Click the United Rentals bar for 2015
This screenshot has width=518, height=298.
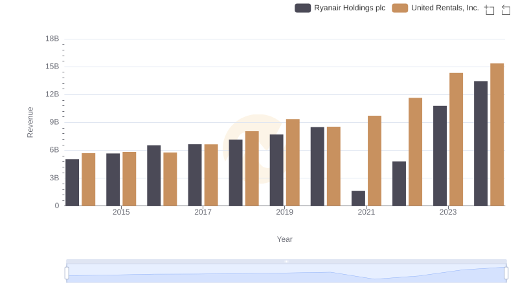point(129,178)
